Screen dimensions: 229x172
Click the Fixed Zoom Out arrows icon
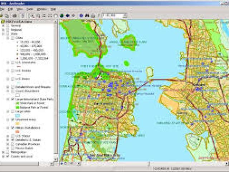pos(50,15)
